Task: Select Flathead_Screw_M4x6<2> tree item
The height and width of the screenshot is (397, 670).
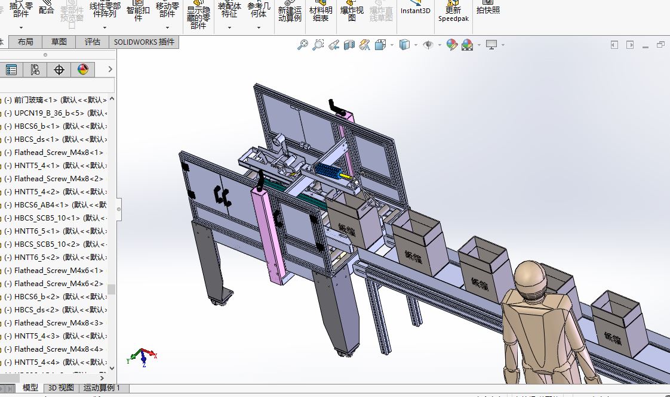Action: [54, 284]
